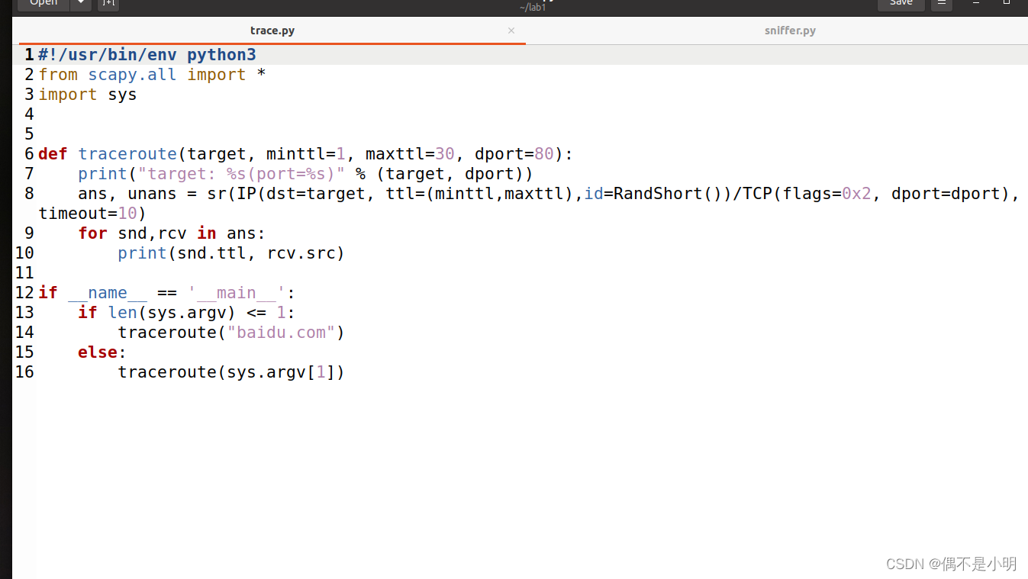1028x579 pixels.
Task: Click the traceroute function name on line 6
Action: click(127, 153)
